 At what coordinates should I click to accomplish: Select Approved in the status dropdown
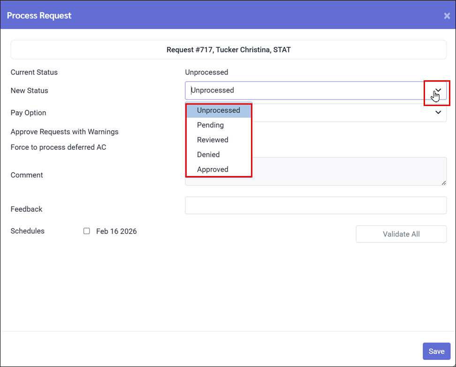pos(213,169)
